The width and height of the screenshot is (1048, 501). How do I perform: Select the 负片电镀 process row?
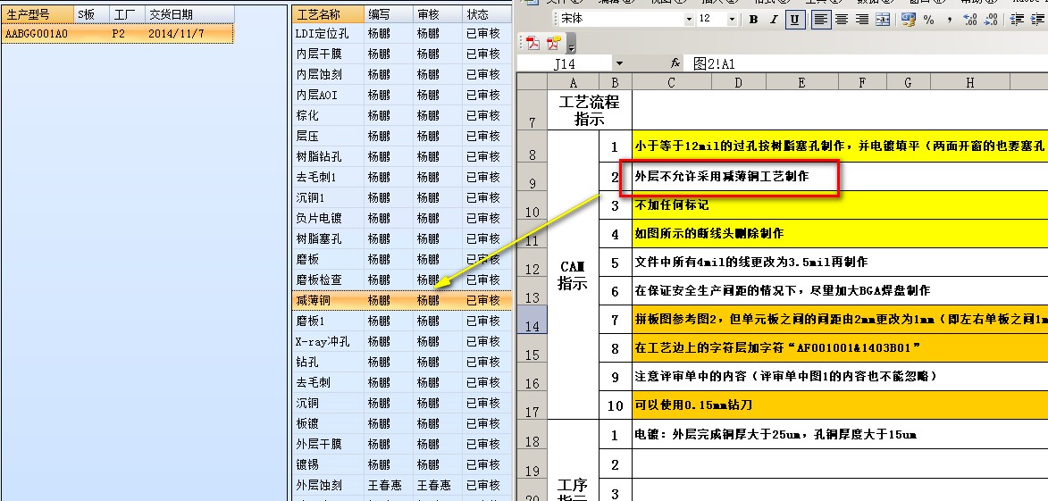click(x=403, y=219)
